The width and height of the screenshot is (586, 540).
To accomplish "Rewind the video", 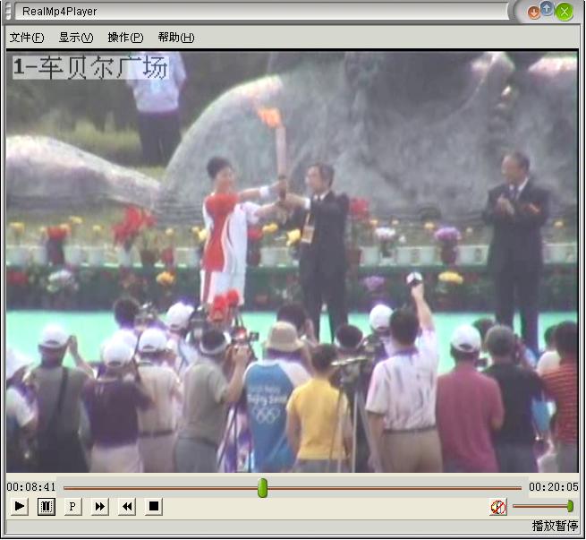I will point(127,507).
